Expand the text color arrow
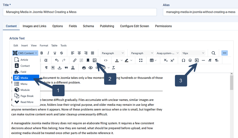 (122, 60)
